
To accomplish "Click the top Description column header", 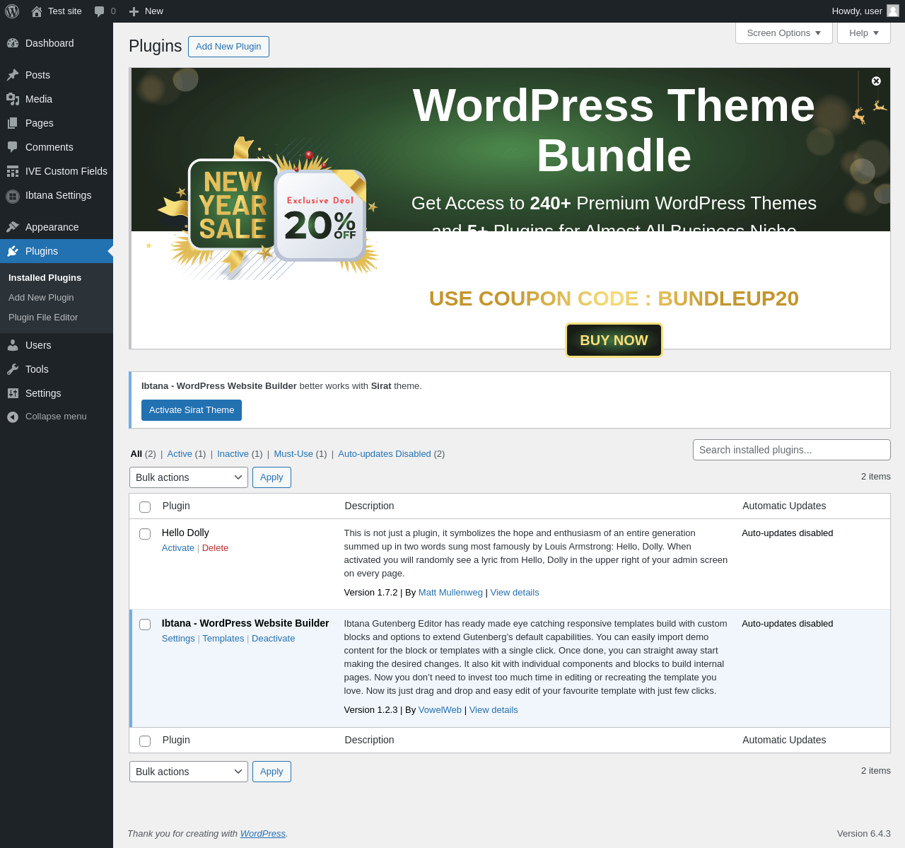I will point(369,506).
